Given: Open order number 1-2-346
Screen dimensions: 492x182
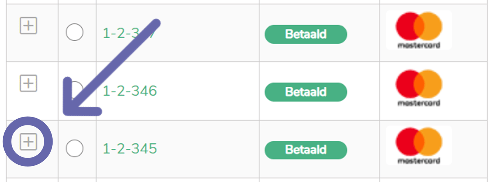Looking at the screenshot, I should [130, 90].
